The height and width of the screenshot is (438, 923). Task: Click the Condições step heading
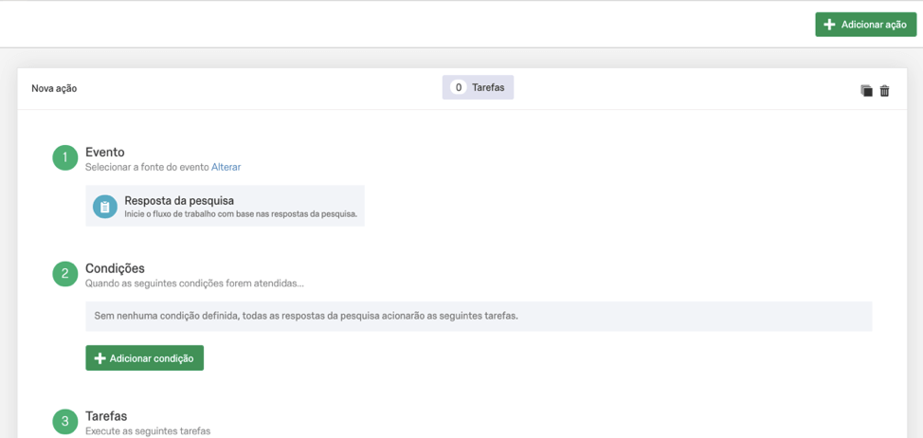[115, 268]
